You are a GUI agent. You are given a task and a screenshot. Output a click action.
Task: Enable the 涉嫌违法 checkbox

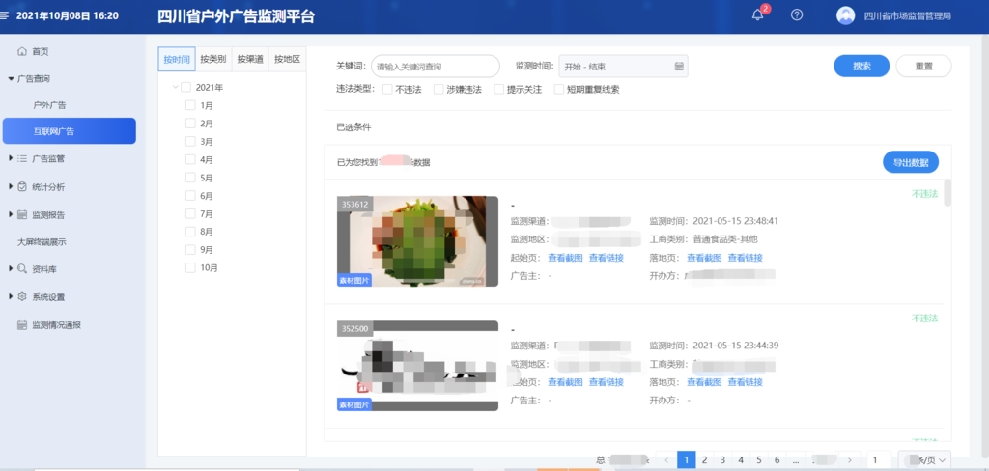tap(438, 90)
